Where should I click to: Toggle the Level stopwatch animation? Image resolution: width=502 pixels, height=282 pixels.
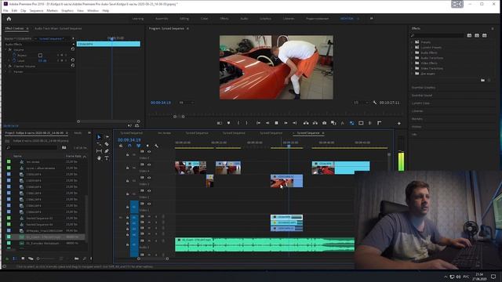14,60
